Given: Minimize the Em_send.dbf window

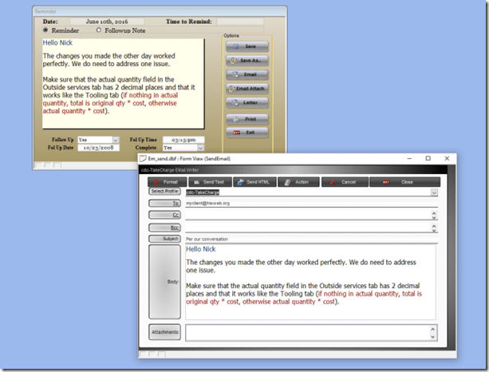Looking at the screenshot, I should [409, 159].
